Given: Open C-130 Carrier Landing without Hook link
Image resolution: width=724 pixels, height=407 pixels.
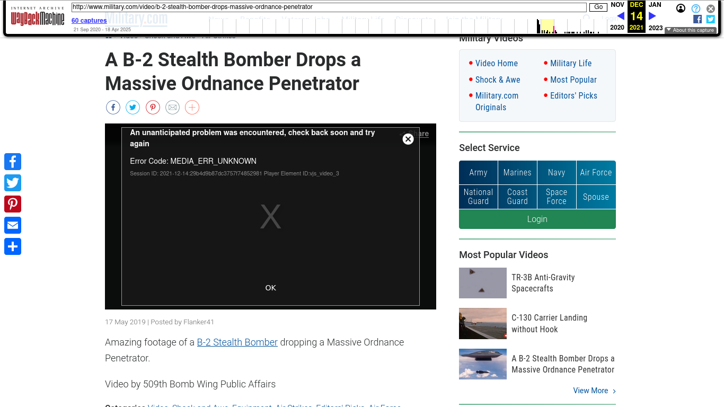Looking at the screenshot, I should point(549,323).
